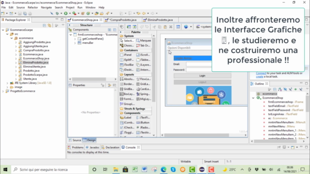Open Microsoft Word from taskbar
The width and height of the screenshot is (310, 174).
click(x=144, y=170)
